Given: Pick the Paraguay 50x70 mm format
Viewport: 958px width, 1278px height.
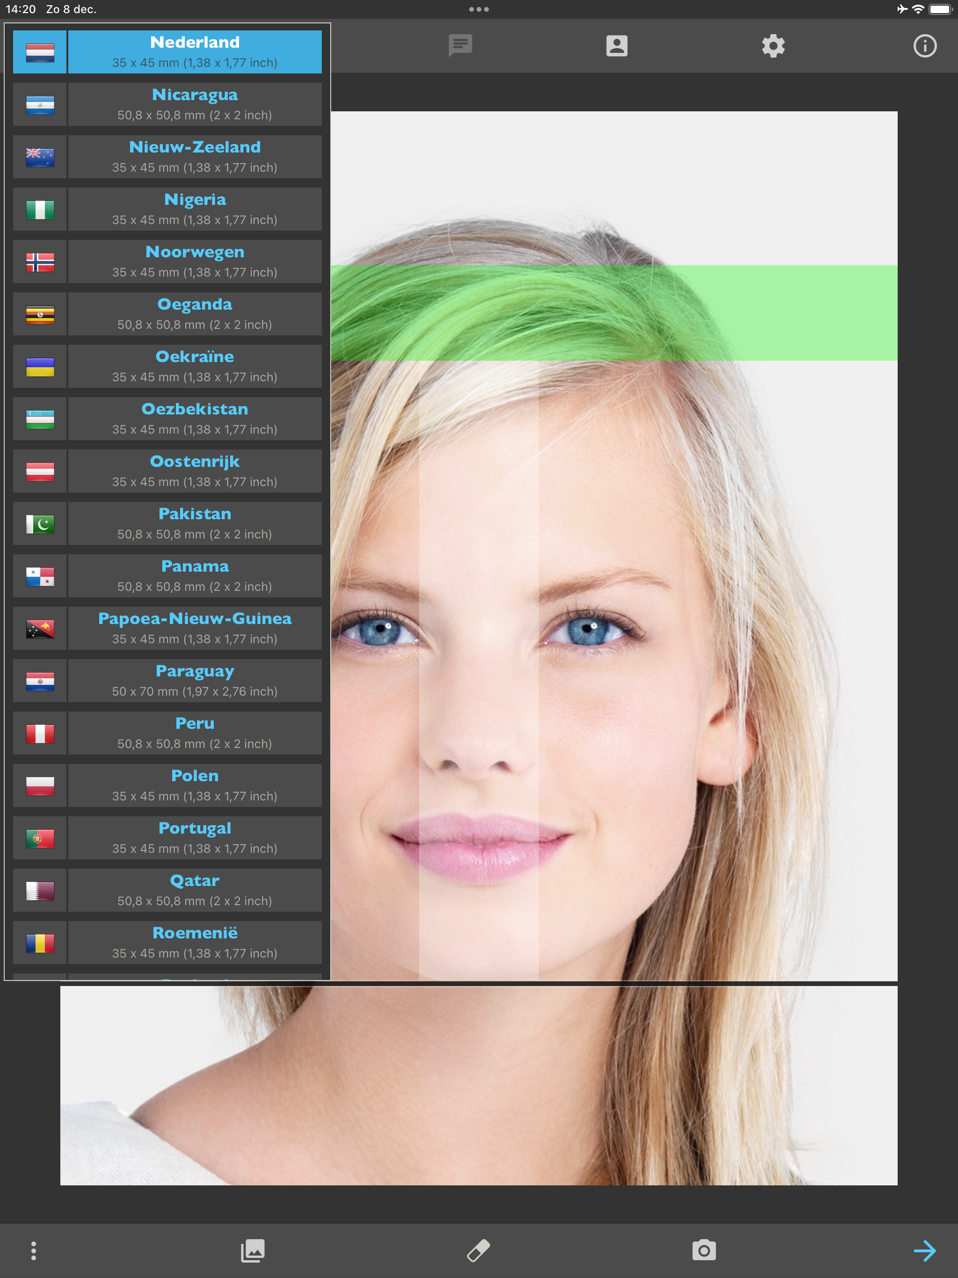Looking at the screenshot, I should point(195,679).
